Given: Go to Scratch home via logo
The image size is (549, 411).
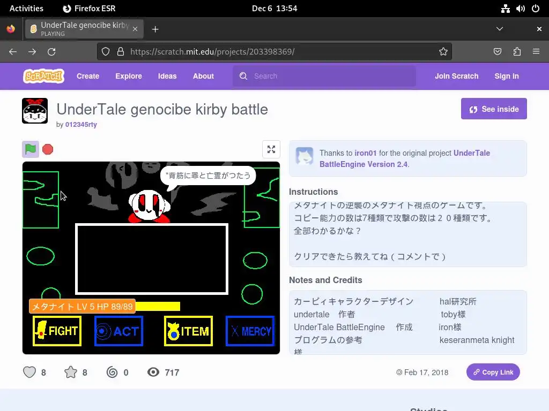Looking at the screenshot, I should [x=43, y=76].
